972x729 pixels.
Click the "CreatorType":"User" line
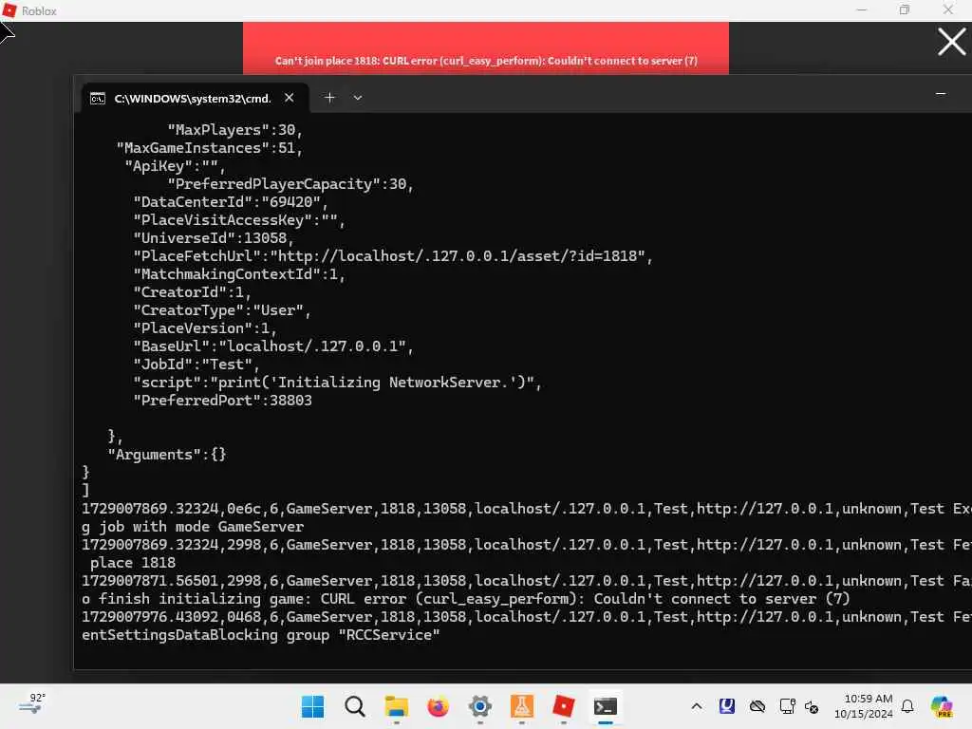click(222, 310)
